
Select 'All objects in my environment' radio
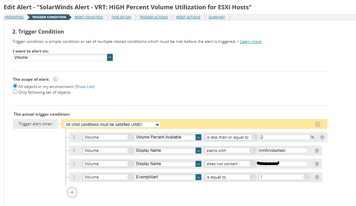pos(15,86)
